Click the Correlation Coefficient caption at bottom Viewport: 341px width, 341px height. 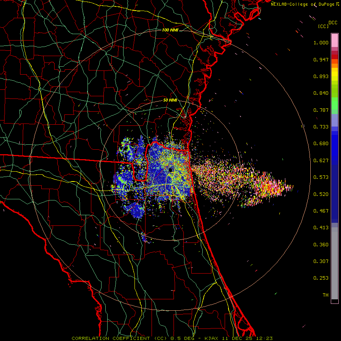point(172,338)
